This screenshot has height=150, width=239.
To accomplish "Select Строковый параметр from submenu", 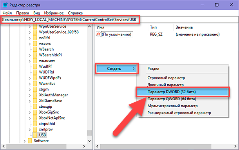I will (166, 78).
